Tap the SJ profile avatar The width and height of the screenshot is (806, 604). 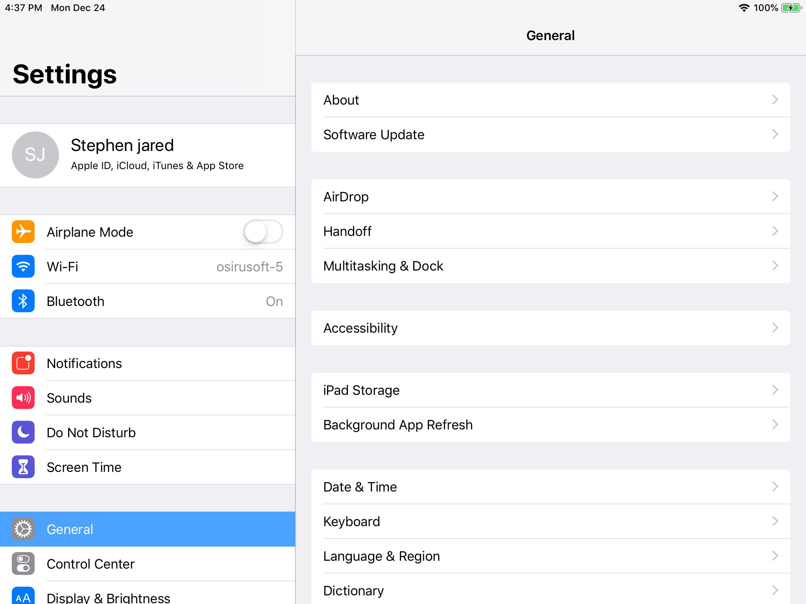click(x=35, y=155)
